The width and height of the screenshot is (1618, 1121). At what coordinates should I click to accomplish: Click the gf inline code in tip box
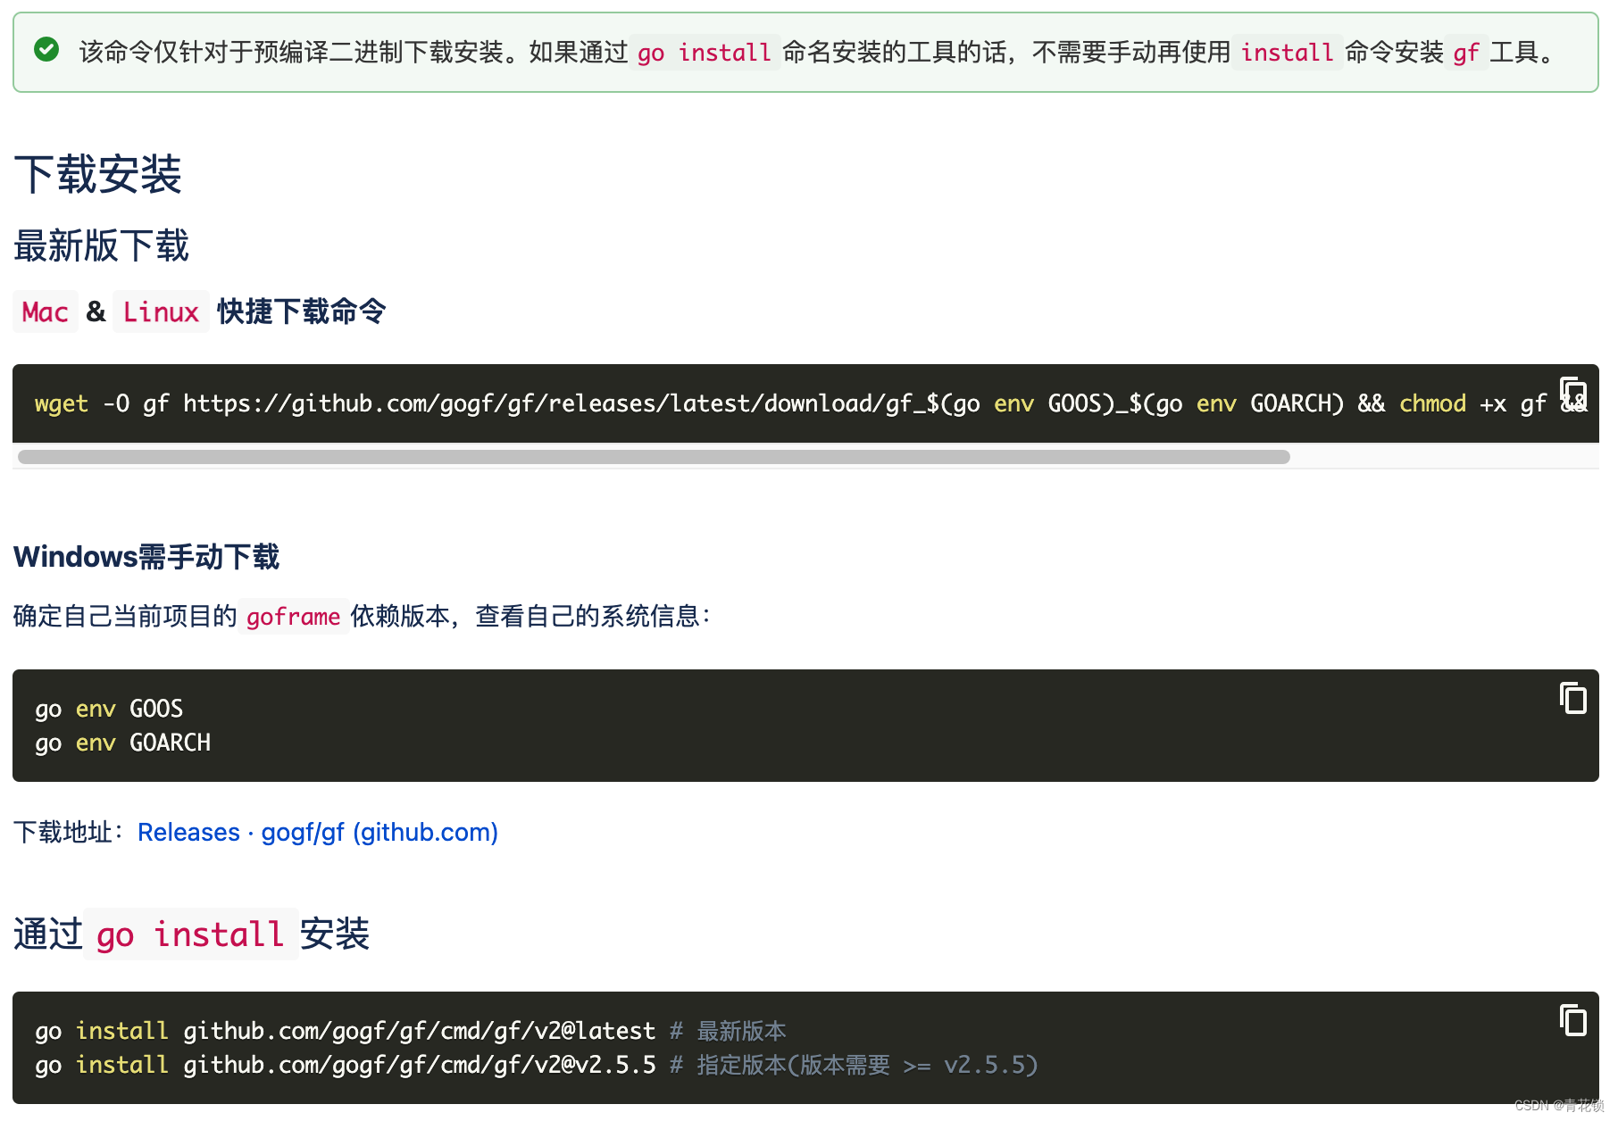[1466, 53]
